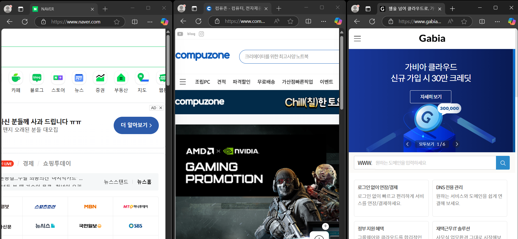Open Naver Cafe shortcut icon

16,78
